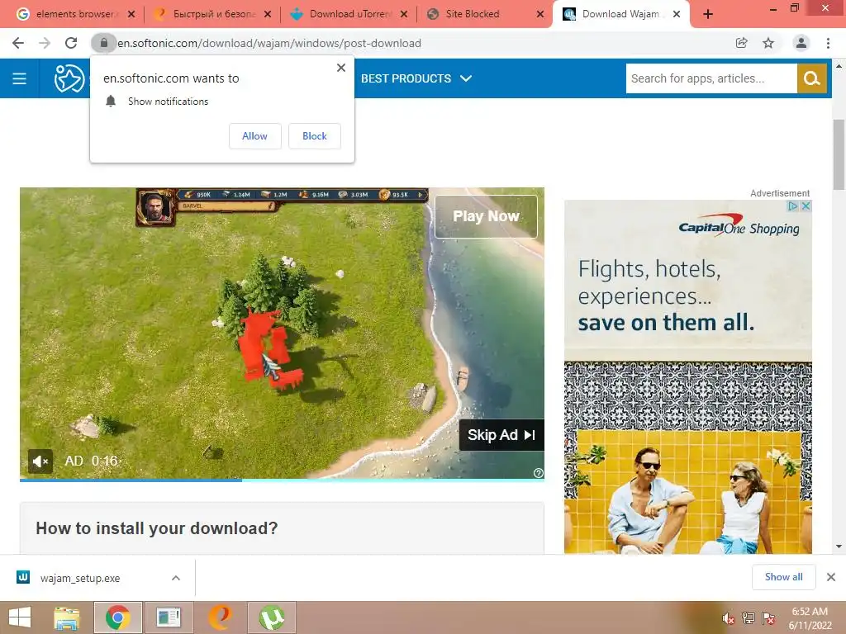The width and height of the screenshot is (846, 634).
Task: Open the Action Center flag icon
Action: click(768, 618)
